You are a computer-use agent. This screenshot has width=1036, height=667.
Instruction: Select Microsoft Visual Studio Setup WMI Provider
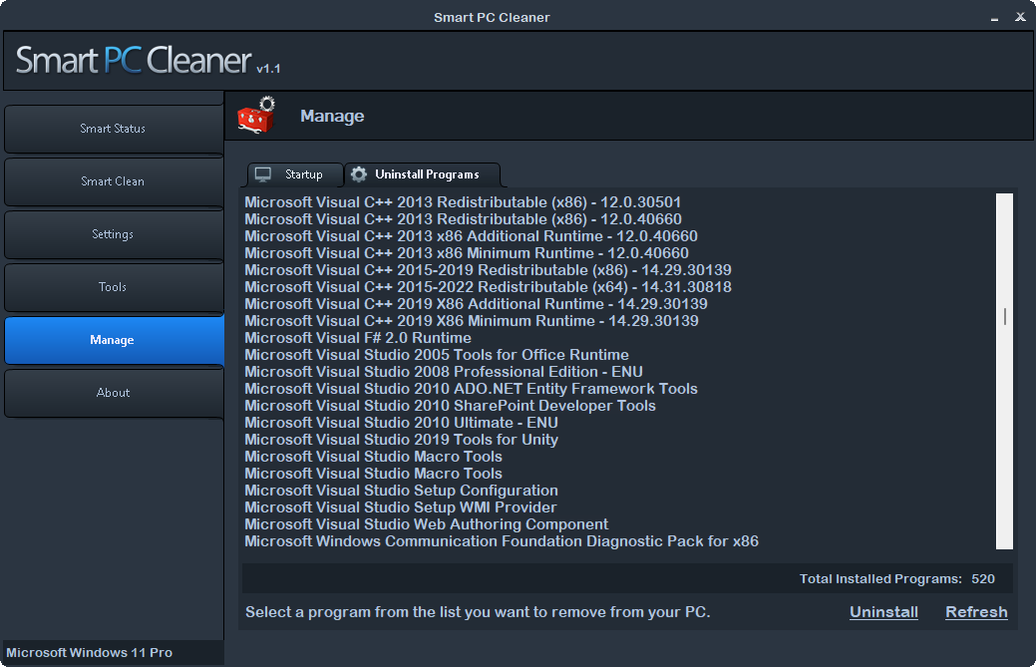[401, 507]
